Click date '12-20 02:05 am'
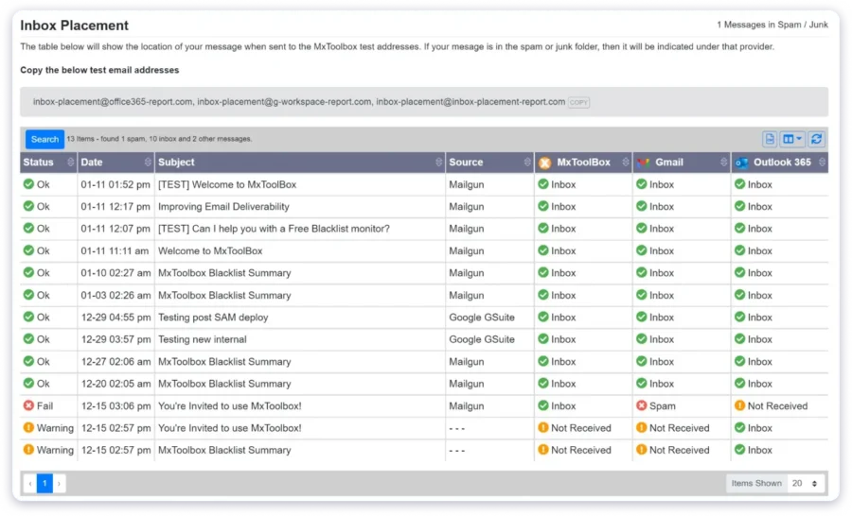The height and width of the screenshot is (516, 852). pos(115,384)
